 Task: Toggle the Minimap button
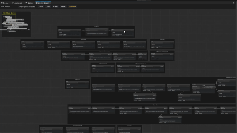(x=72, y=7)
